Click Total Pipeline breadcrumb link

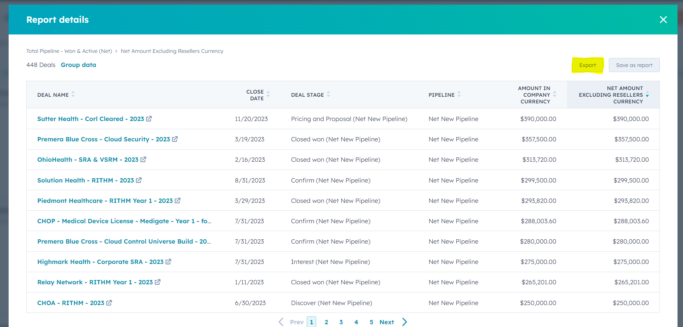tap(69, 51)
